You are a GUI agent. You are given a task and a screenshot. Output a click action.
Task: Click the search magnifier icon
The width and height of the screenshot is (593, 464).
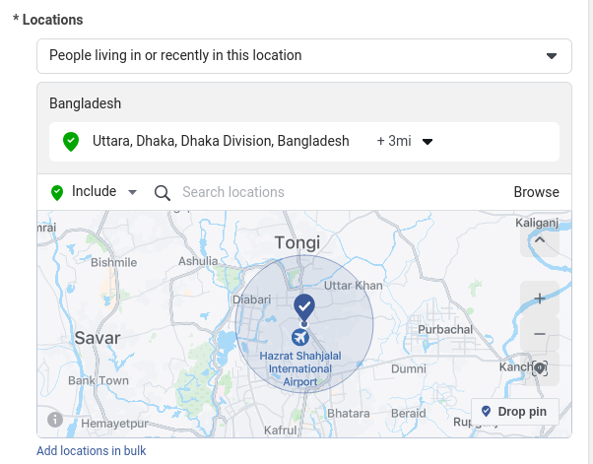163,192
